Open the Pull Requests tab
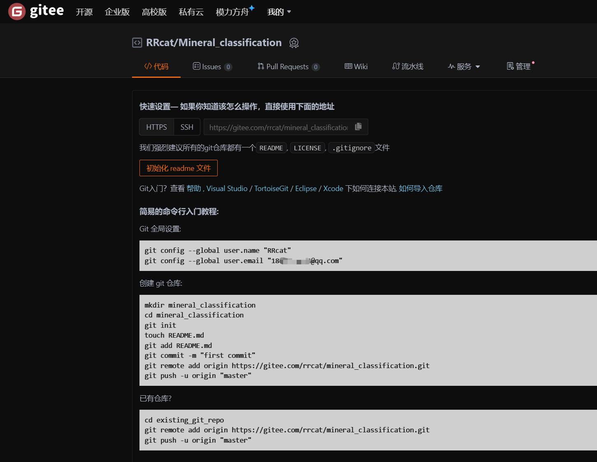Image resolution: width=597 pixels, height=462 pixels. 288,67
